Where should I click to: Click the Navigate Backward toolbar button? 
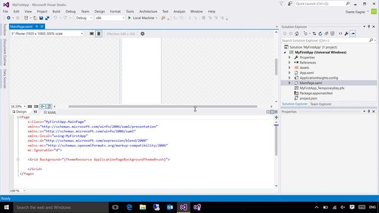pos(8,18)
